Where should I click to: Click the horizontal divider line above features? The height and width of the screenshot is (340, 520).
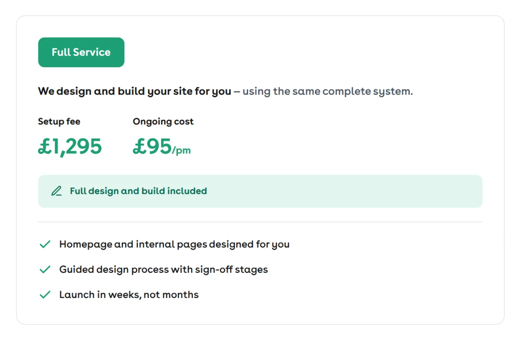(260, 222)
